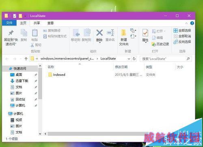Click History (历史记录) button
203x147 pixels.
pos(160,44)
